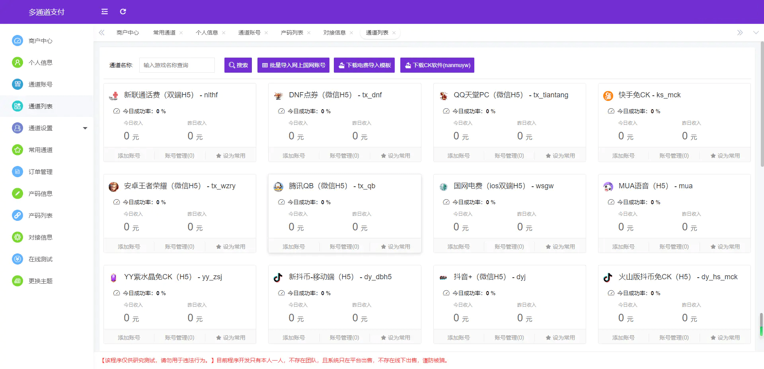Click the 通道名称 search input field
The height and width of the screenshot is (369, 764).
pos(177,65)
